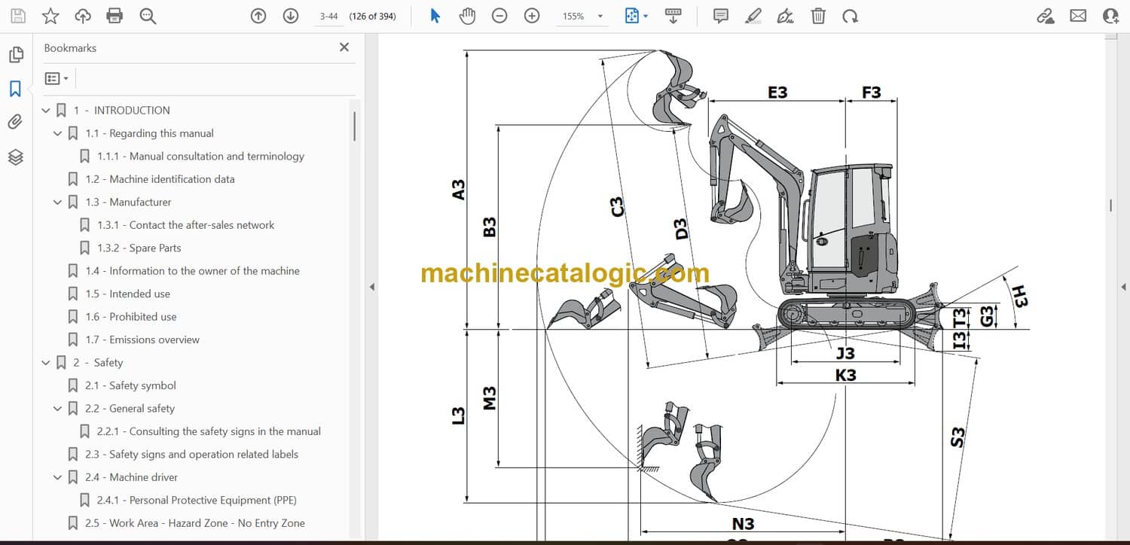
Task: Open the Layers side panel
Action: point(15,157)
